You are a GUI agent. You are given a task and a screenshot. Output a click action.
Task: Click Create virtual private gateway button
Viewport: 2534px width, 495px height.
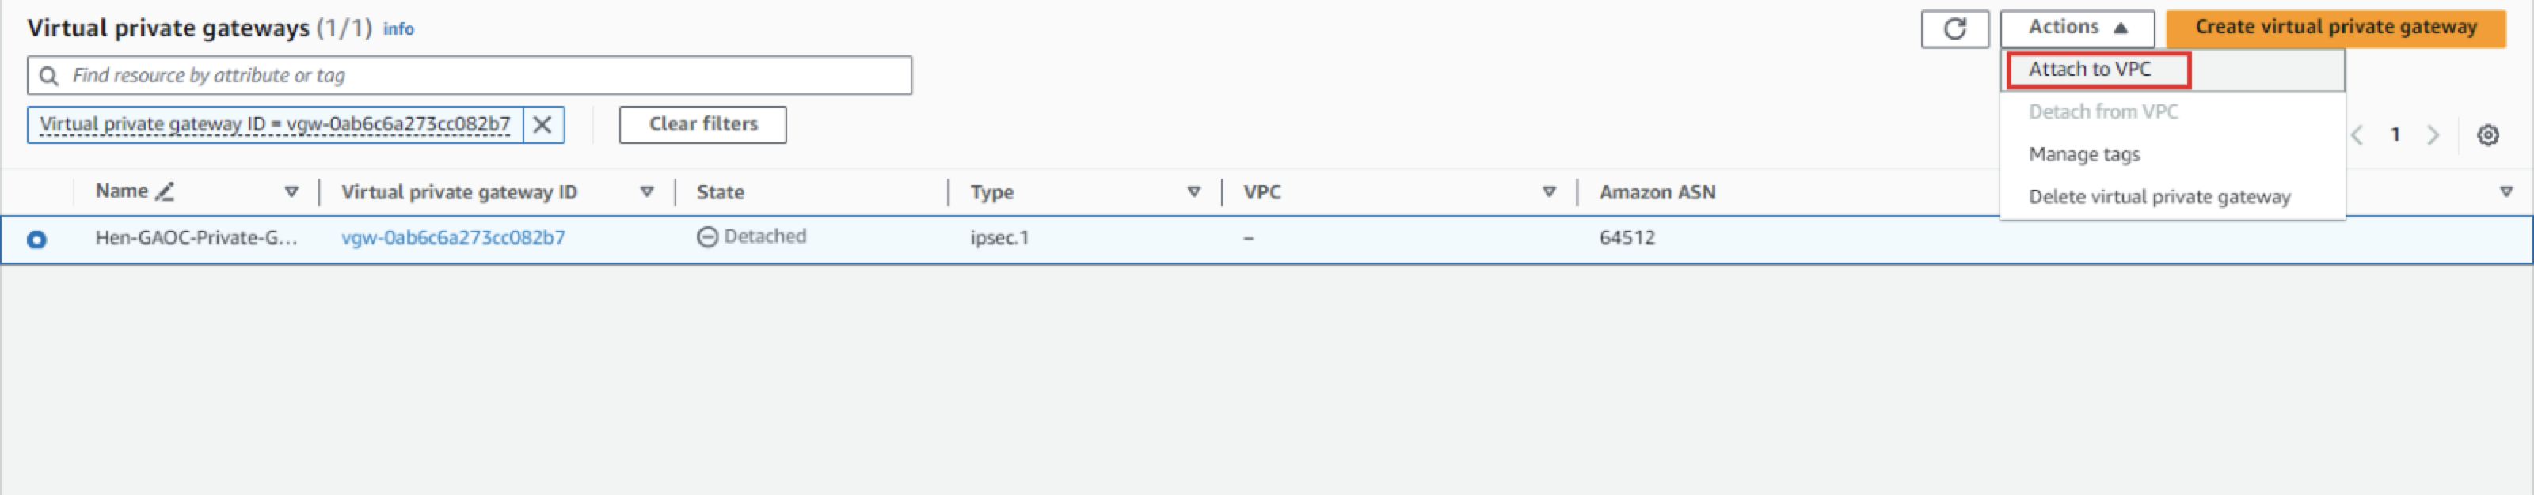pyautogui.click(x=2334, y=28)
